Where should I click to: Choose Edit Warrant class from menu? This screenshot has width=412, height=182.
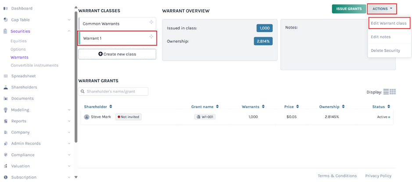click(x=389, y=23)
